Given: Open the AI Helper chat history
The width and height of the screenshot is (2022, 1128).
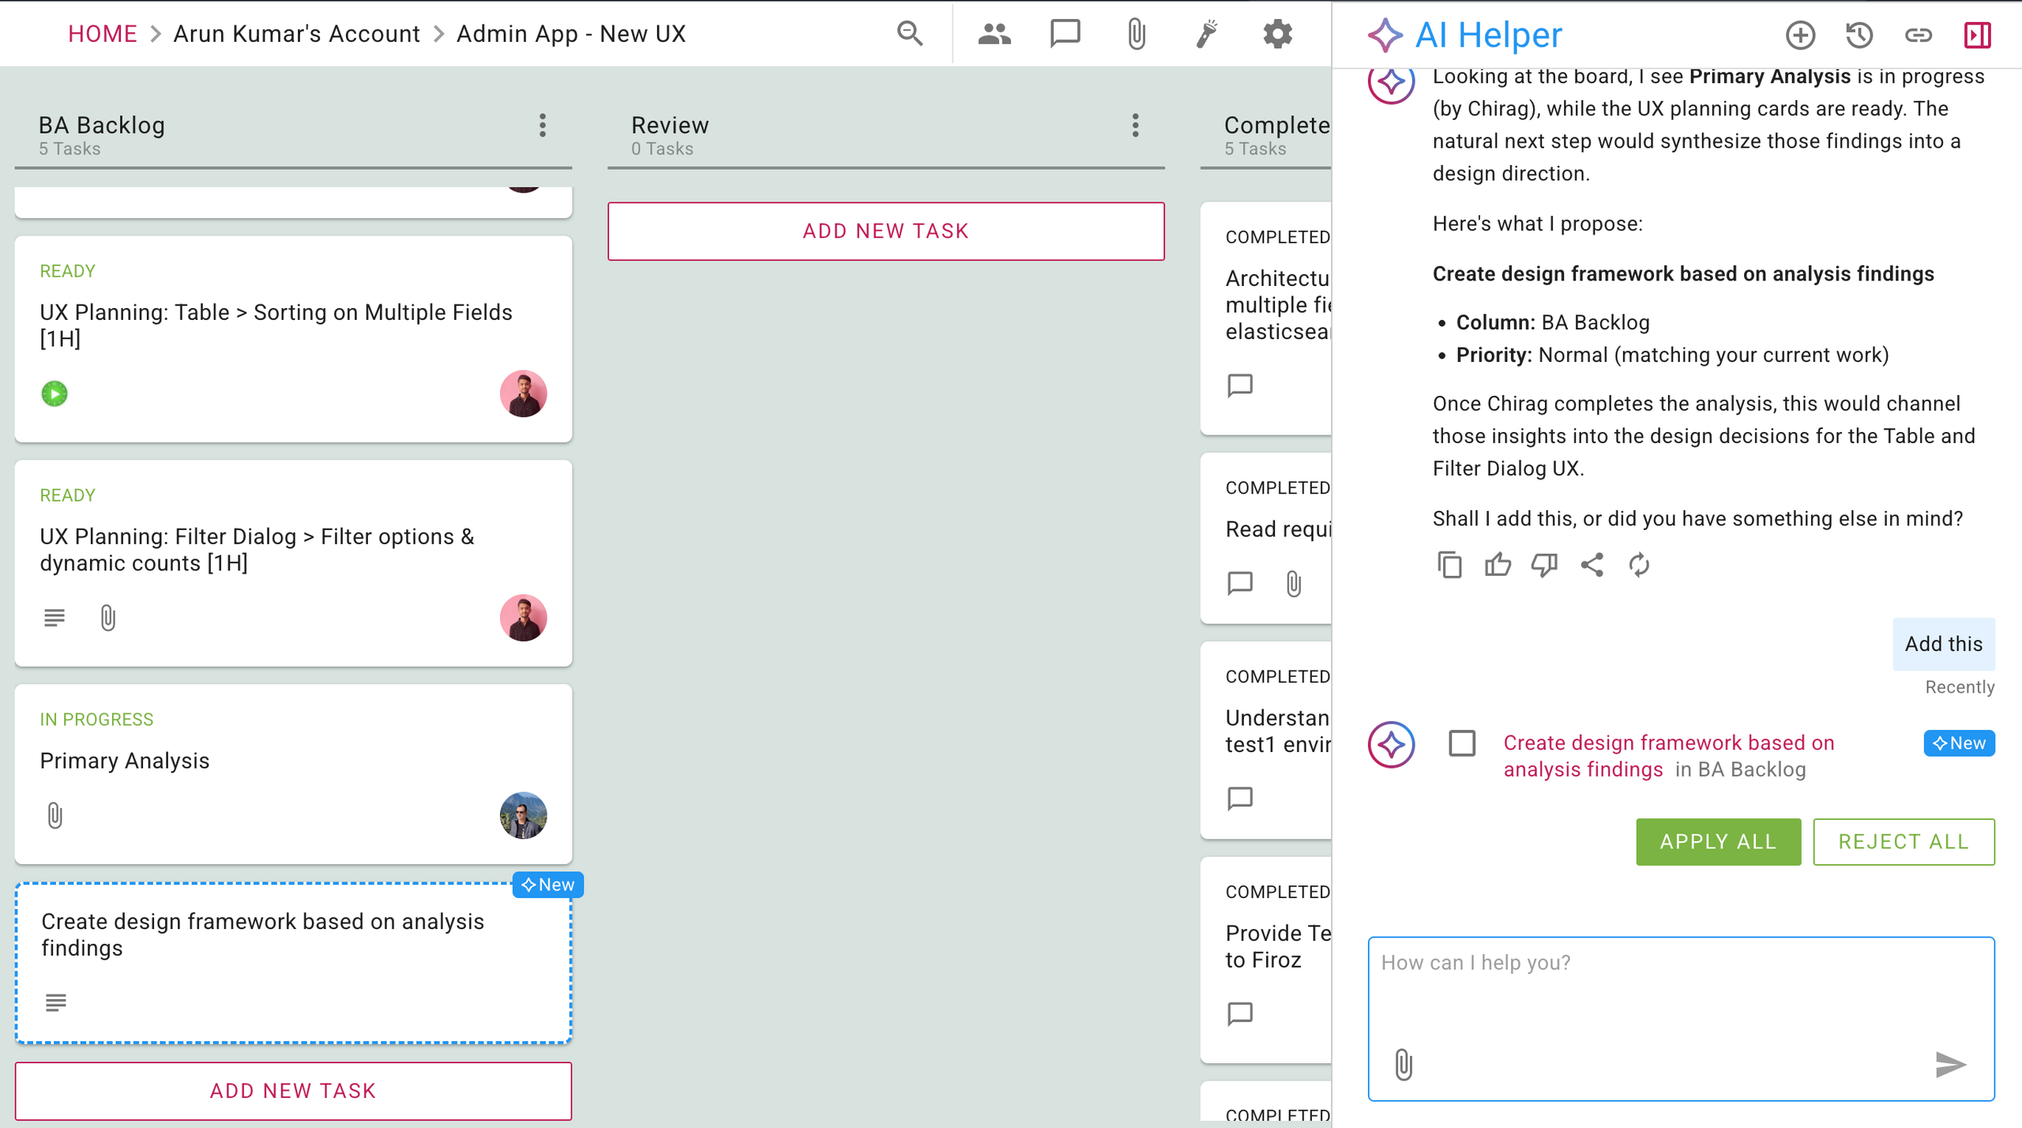Looking at the screenshot, I should point(1859,35).
